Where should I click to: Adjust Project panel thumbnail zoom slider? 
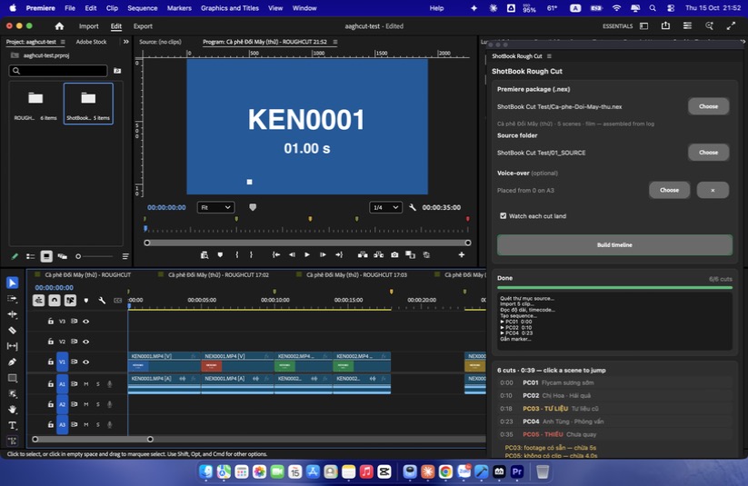[94, 256]
